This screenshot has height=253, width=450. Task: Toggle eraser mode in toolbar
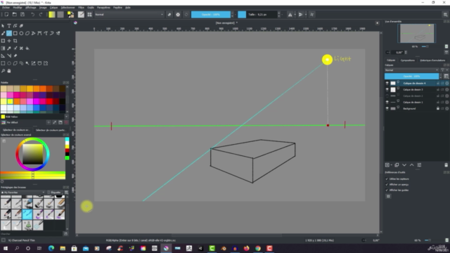point(169,14)
